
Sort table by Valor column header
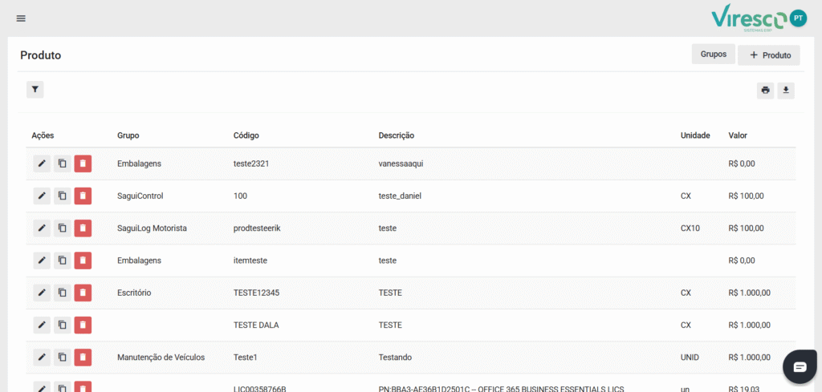coord(737,135)
